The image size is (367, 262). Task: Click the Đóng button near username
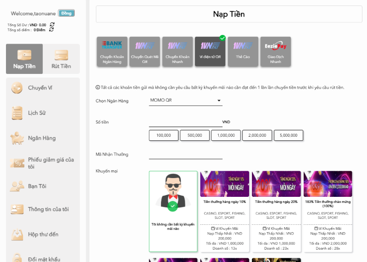coord(67,13)
